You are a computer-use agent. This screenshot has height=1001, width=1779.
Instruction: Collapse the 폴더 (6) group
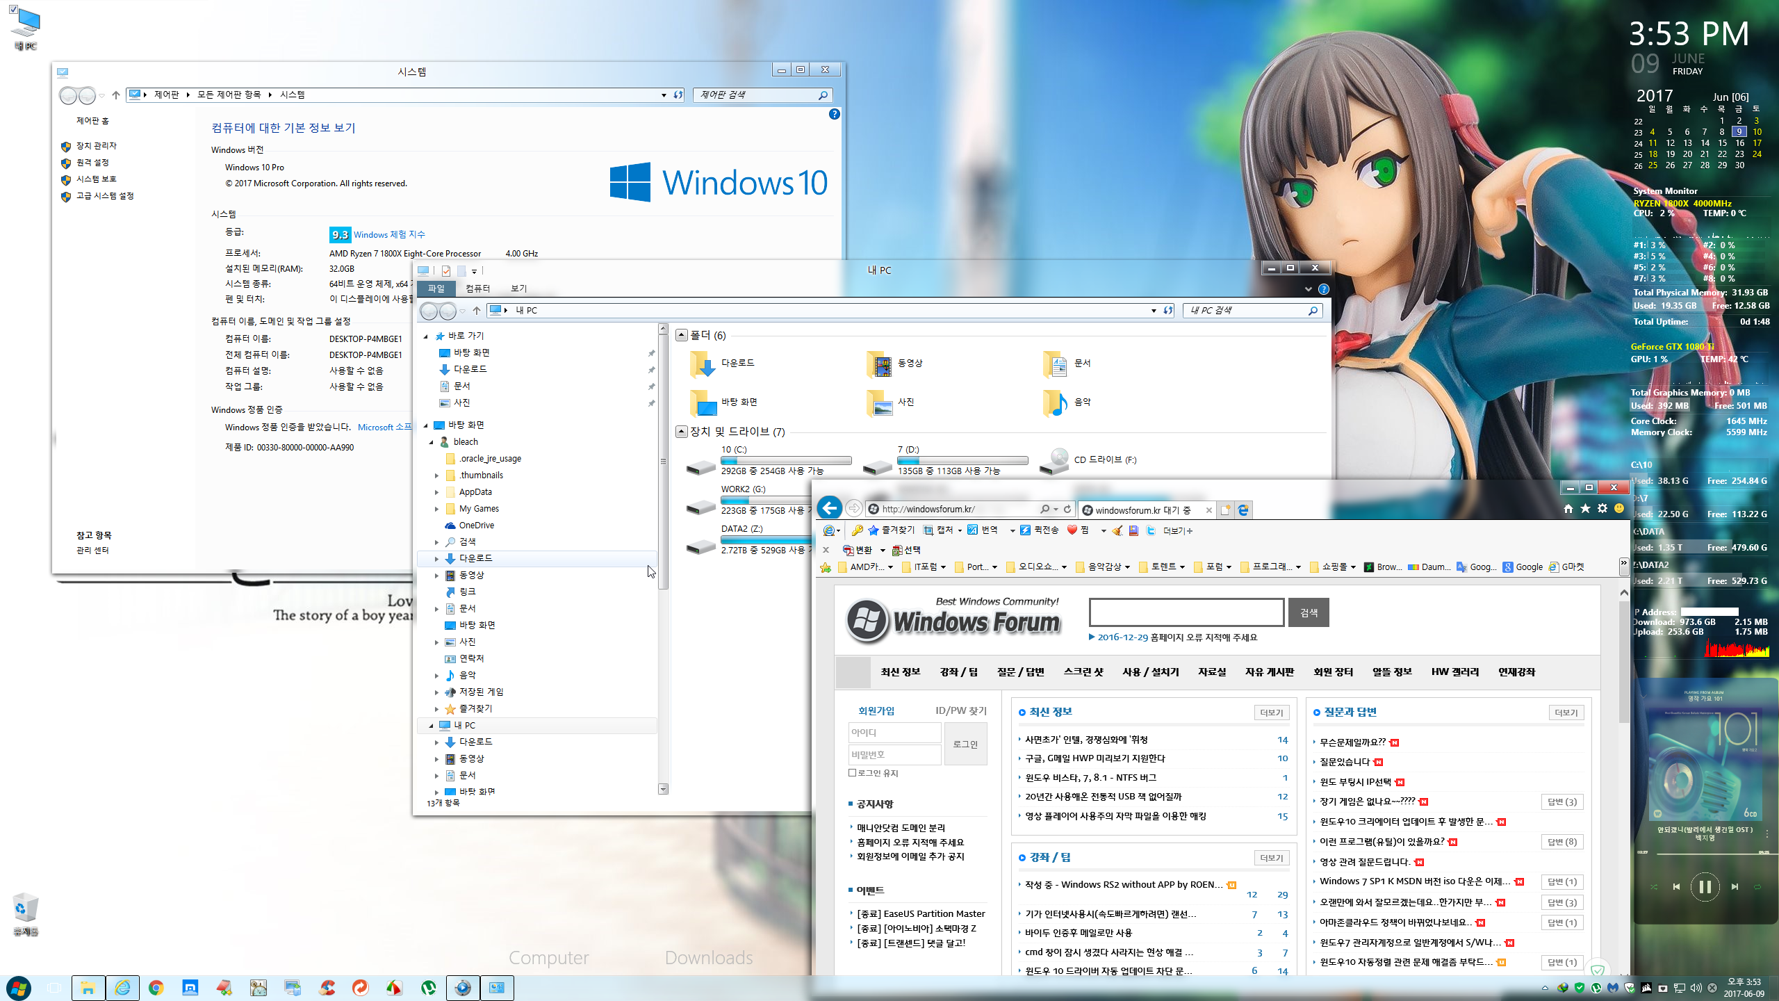[682, 335]
